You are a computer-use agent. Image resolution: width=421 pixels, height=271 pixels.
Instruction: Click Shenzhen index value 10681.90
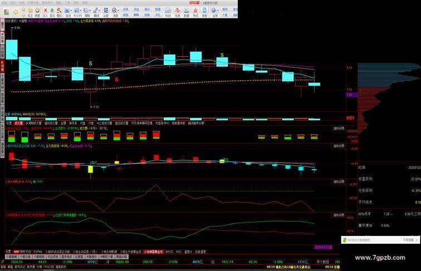tap(122, 262)
